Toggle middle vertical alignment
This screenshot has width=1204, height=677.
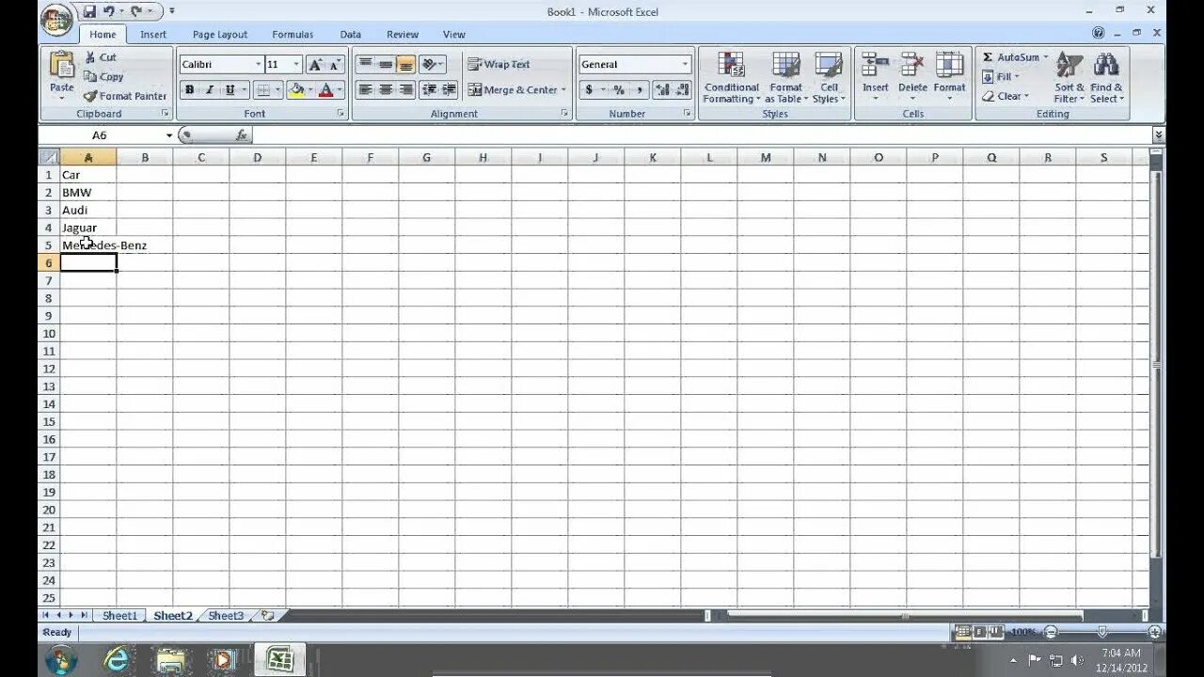(x=386, y=64)
